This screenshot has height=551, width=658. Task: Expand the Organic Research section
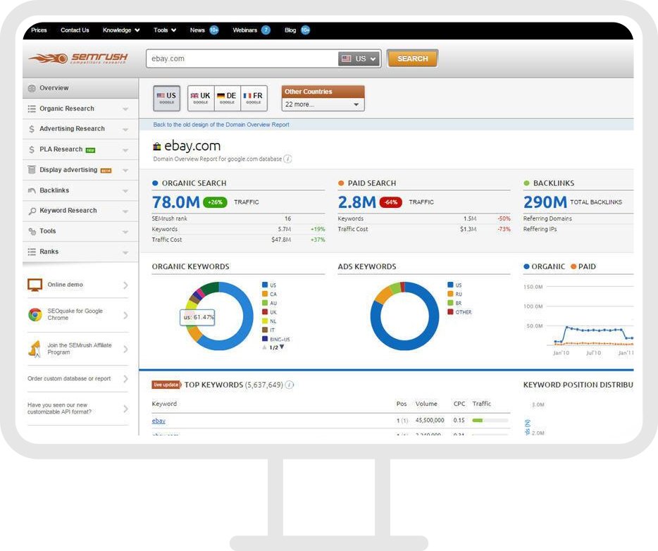point(125,109)
